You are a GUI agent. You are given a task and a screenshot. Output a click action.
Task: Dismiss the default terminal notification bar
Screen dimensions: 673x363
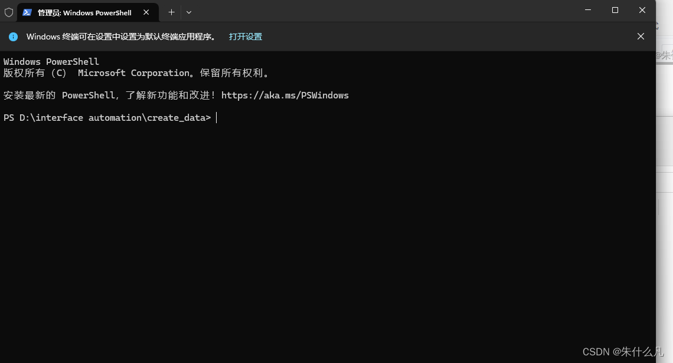click(641, 37)
